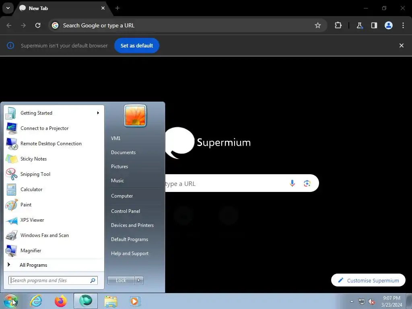
Task: Open the Extensions puzzle icon
Action: pos(338,25)
